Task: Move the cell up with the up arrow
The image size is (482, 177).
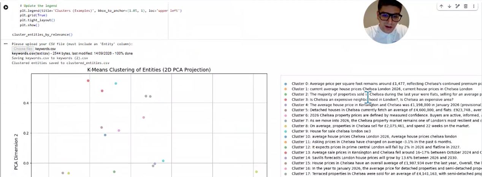Action: [441, 6]
